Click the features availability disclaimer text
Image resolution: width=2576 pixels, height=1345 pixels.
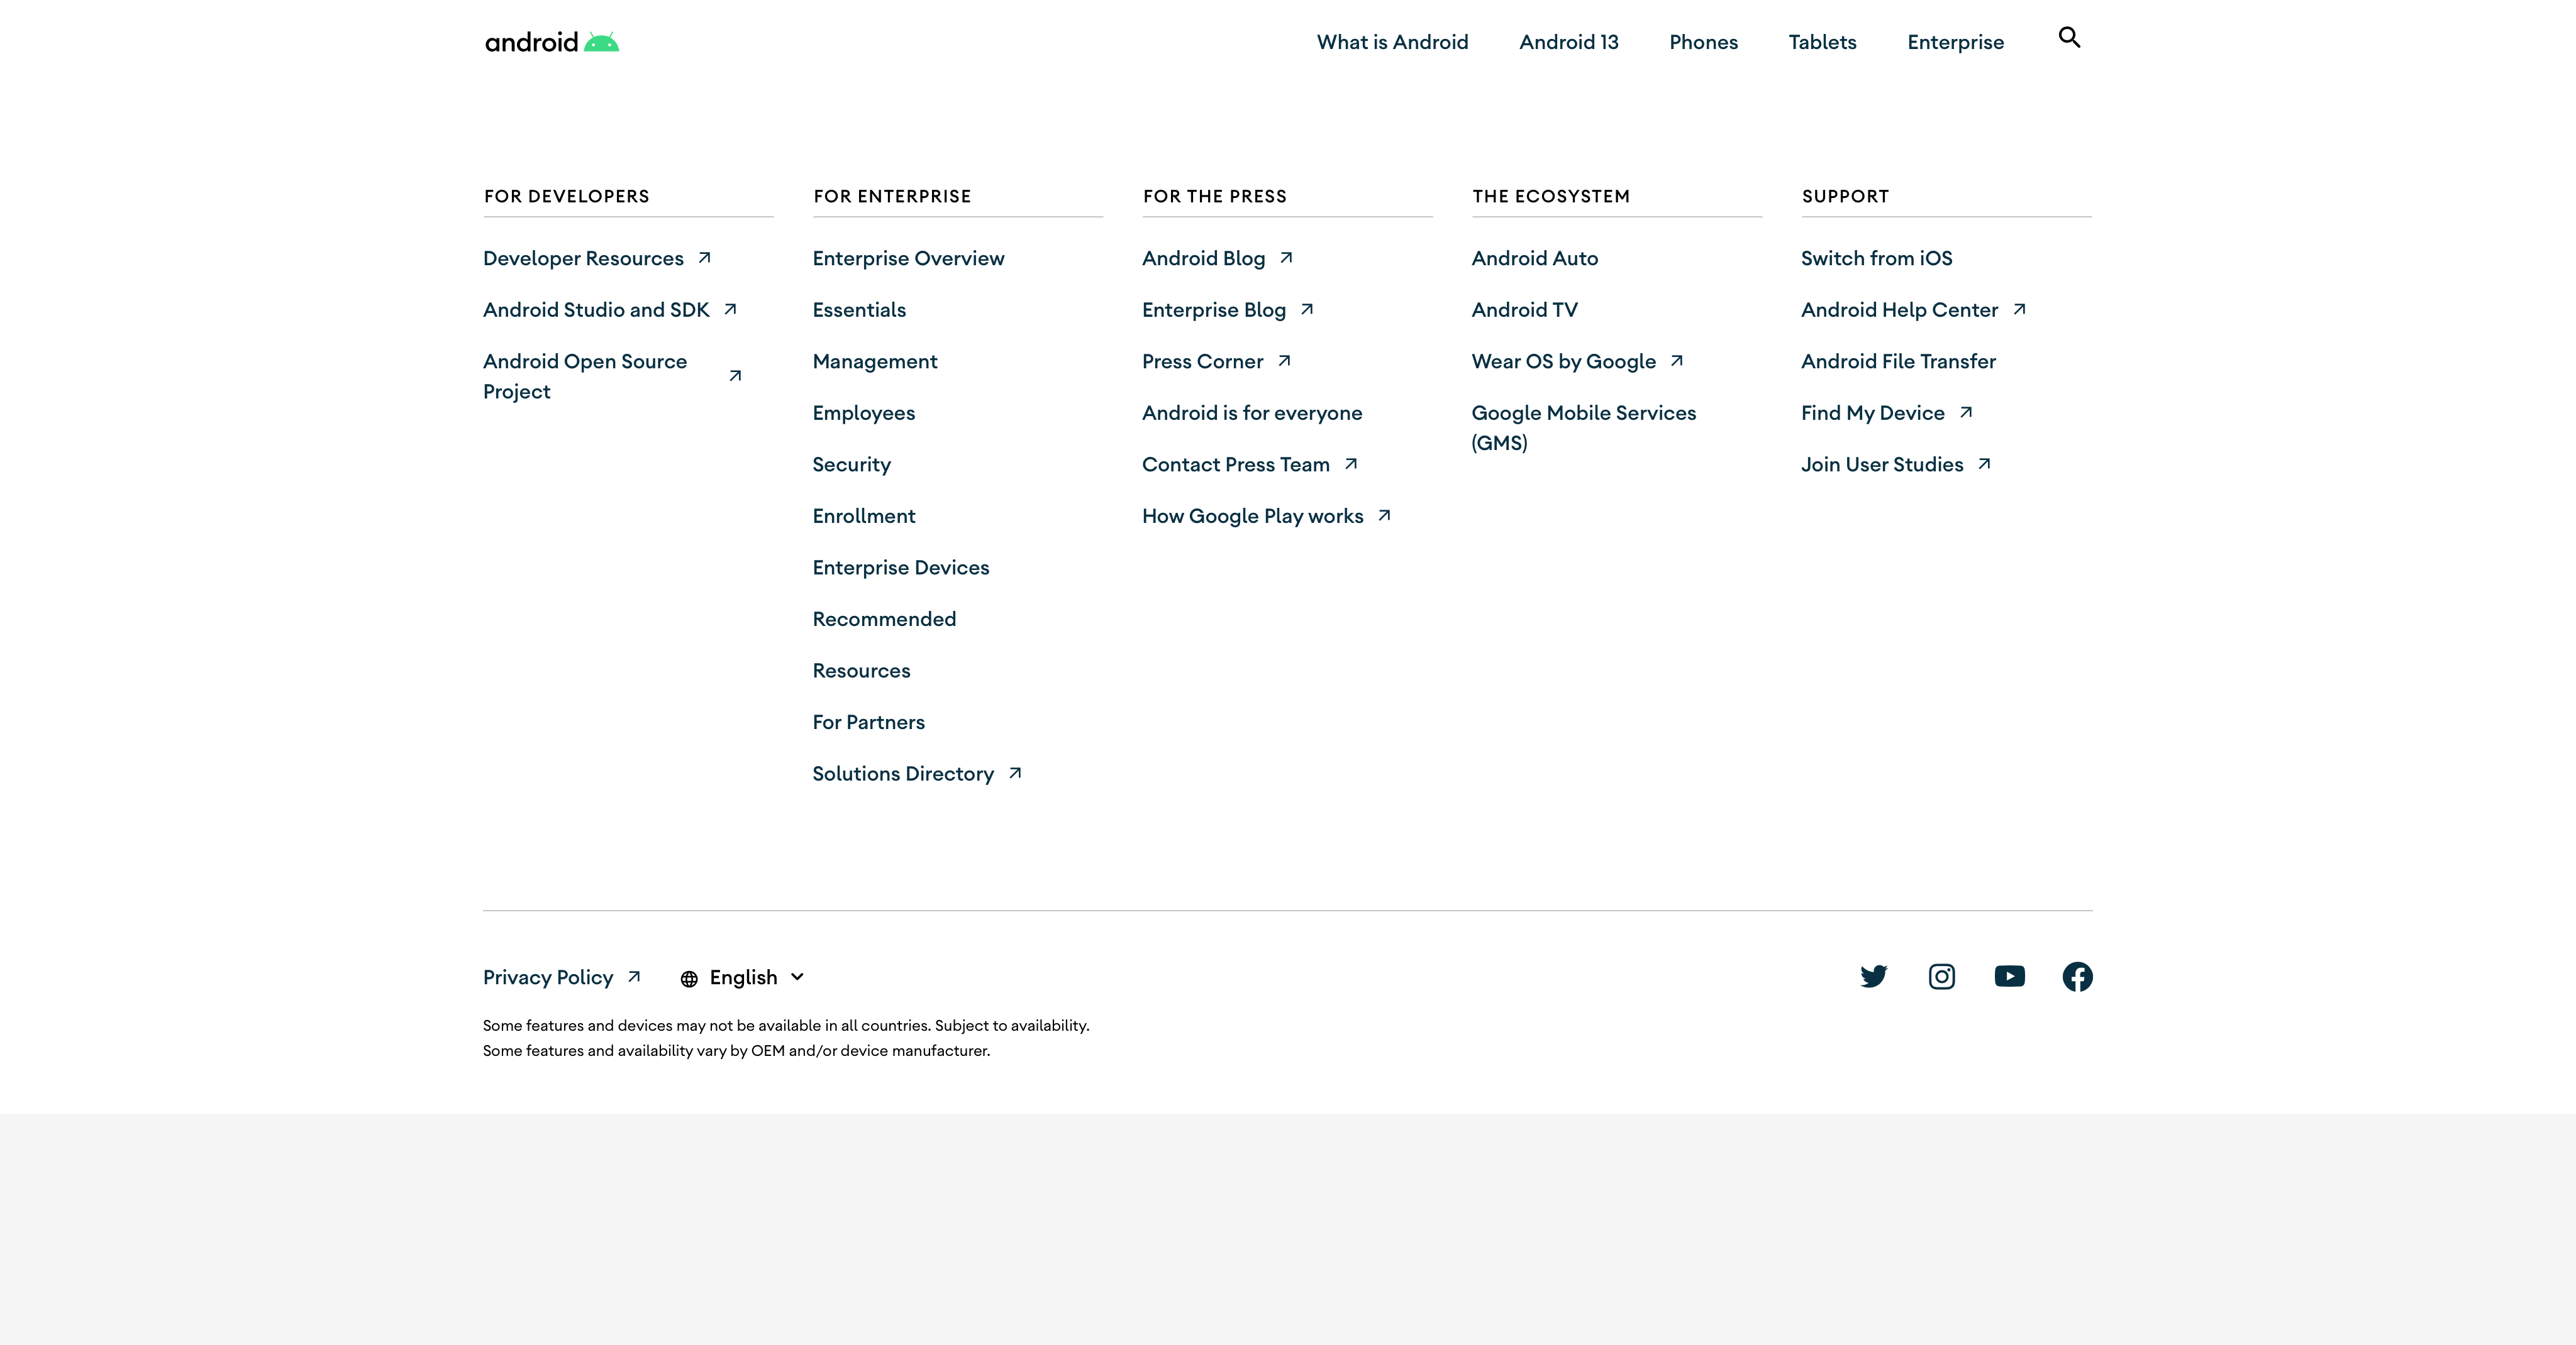coord(786,1038)
